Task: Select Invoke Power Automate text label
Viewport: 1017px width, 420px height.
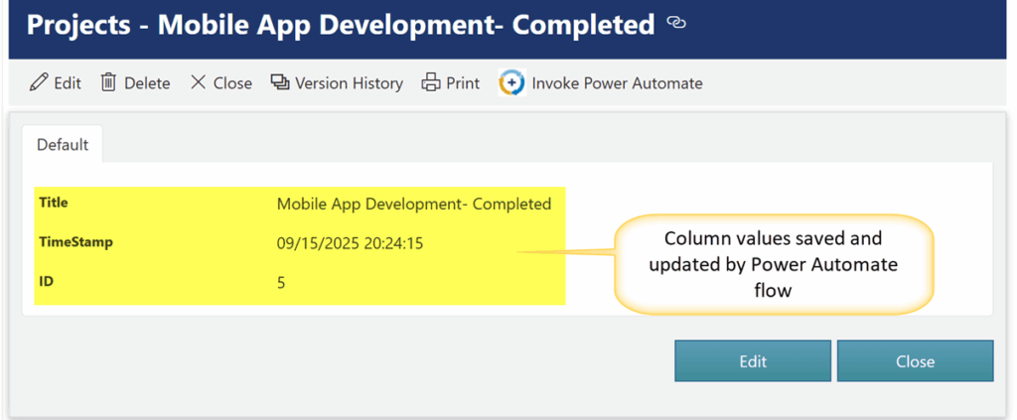Action: [617, 83]
